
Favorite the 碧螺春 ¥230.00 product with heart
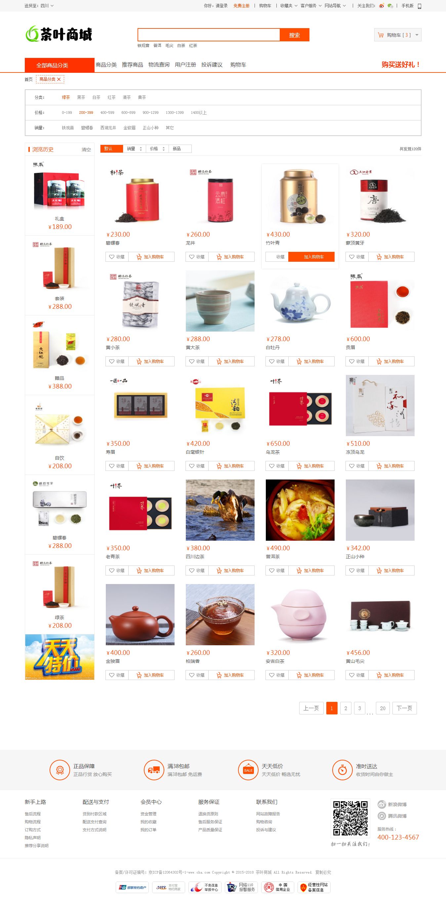click(x=112, y=257)
